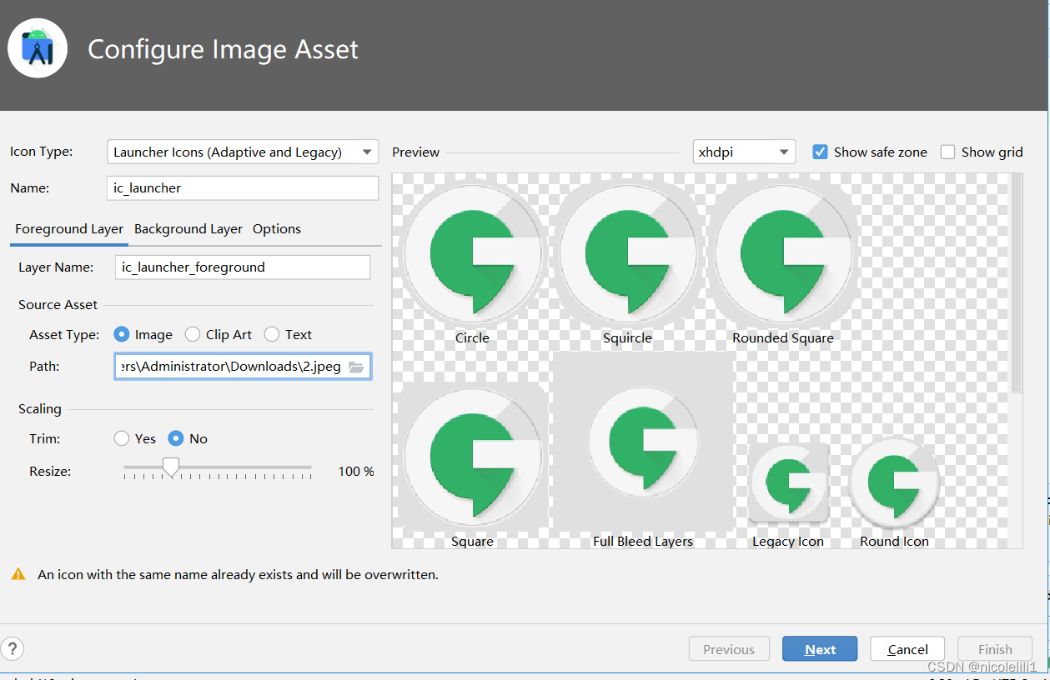Open the xhdpi density dropdown
This screenshot has height=680, width=1050.
click(x=744, y=152)
